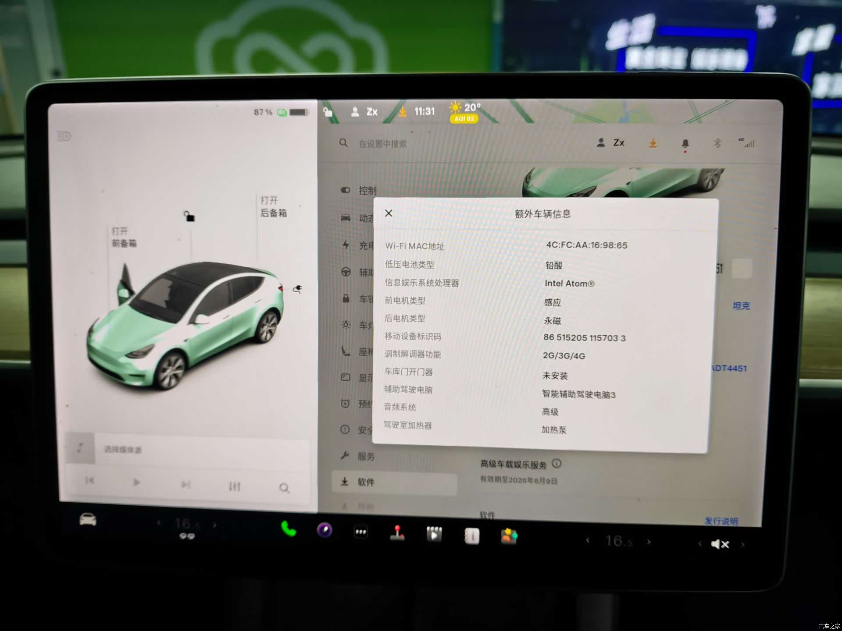Unmute the volume speaker icon

720,544
